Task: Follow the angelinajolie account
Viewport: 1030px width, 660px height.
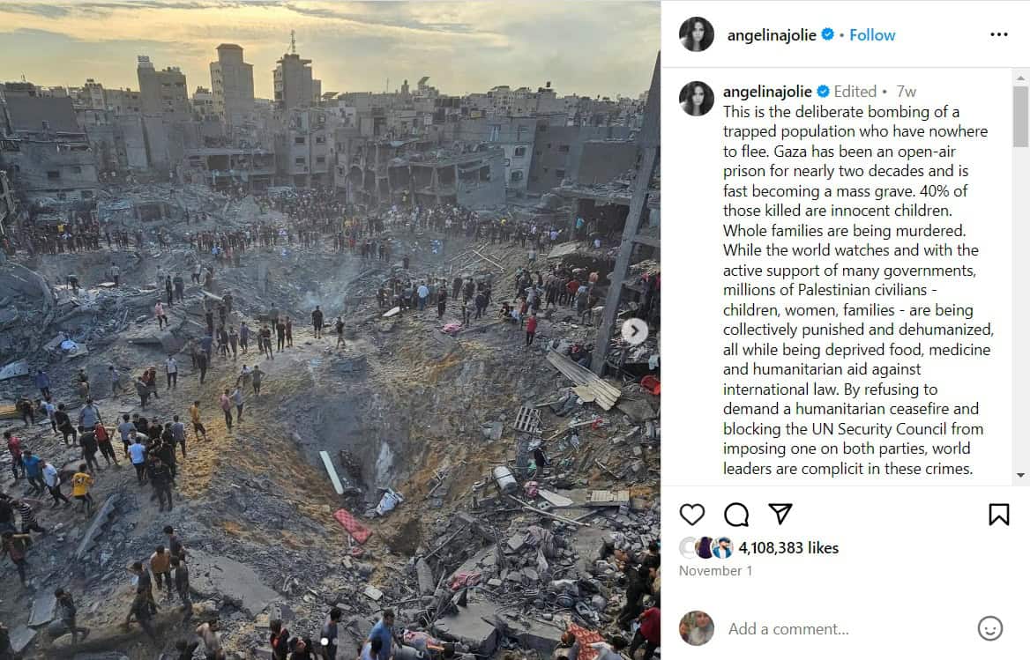Action: coord(871,34)
